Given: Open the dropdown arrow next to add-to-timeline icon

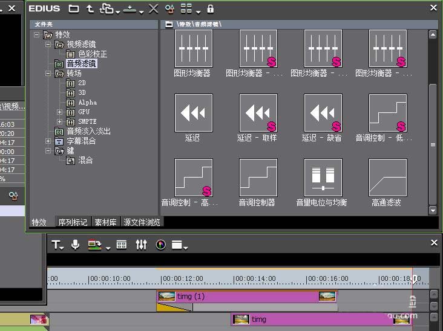Looking at the screenshot, I should click(142, 12).
